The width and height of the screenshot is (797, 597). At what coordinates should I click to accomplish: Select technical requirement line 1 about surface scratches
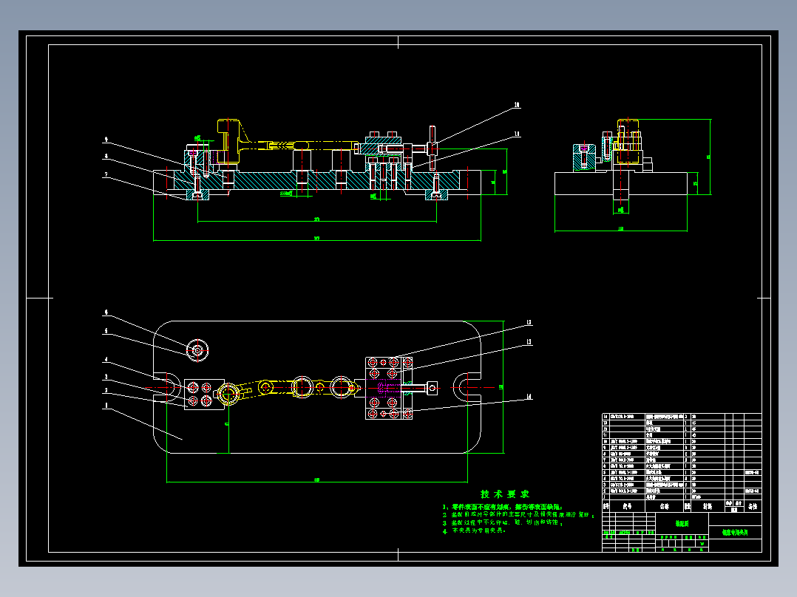pyautogui.click(x=502, y=507)
